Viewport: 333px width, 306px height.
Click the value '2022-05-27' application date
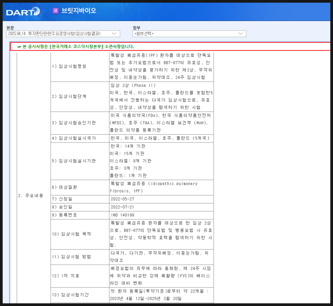click(122, 199)
